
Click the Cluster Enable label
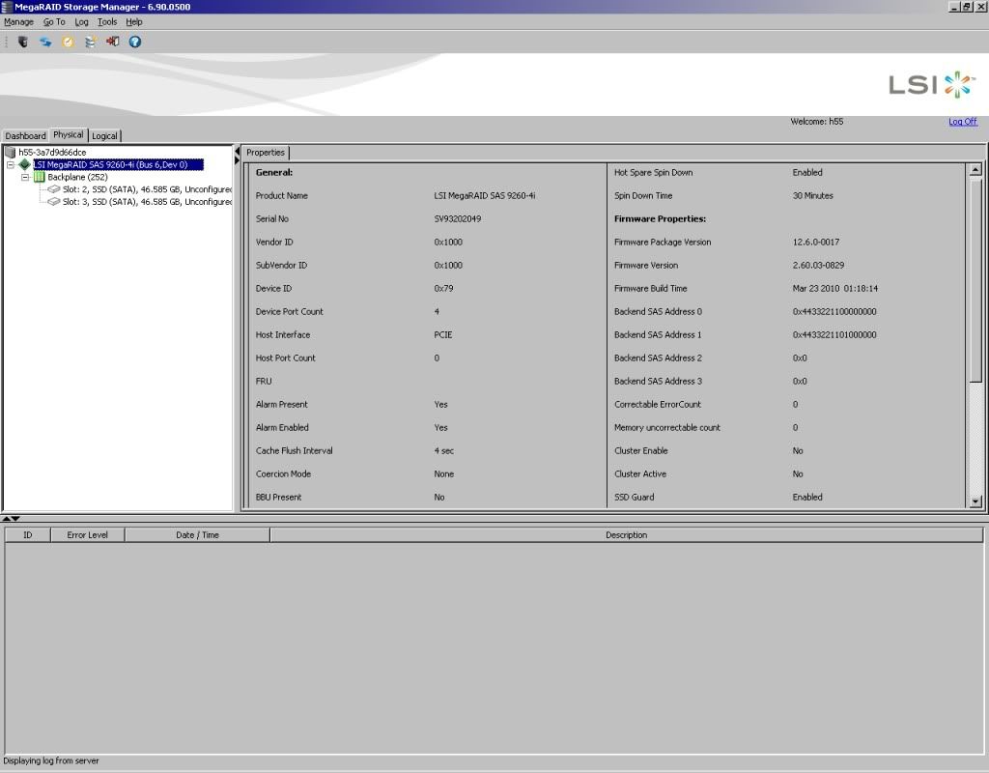click(641, 451)
